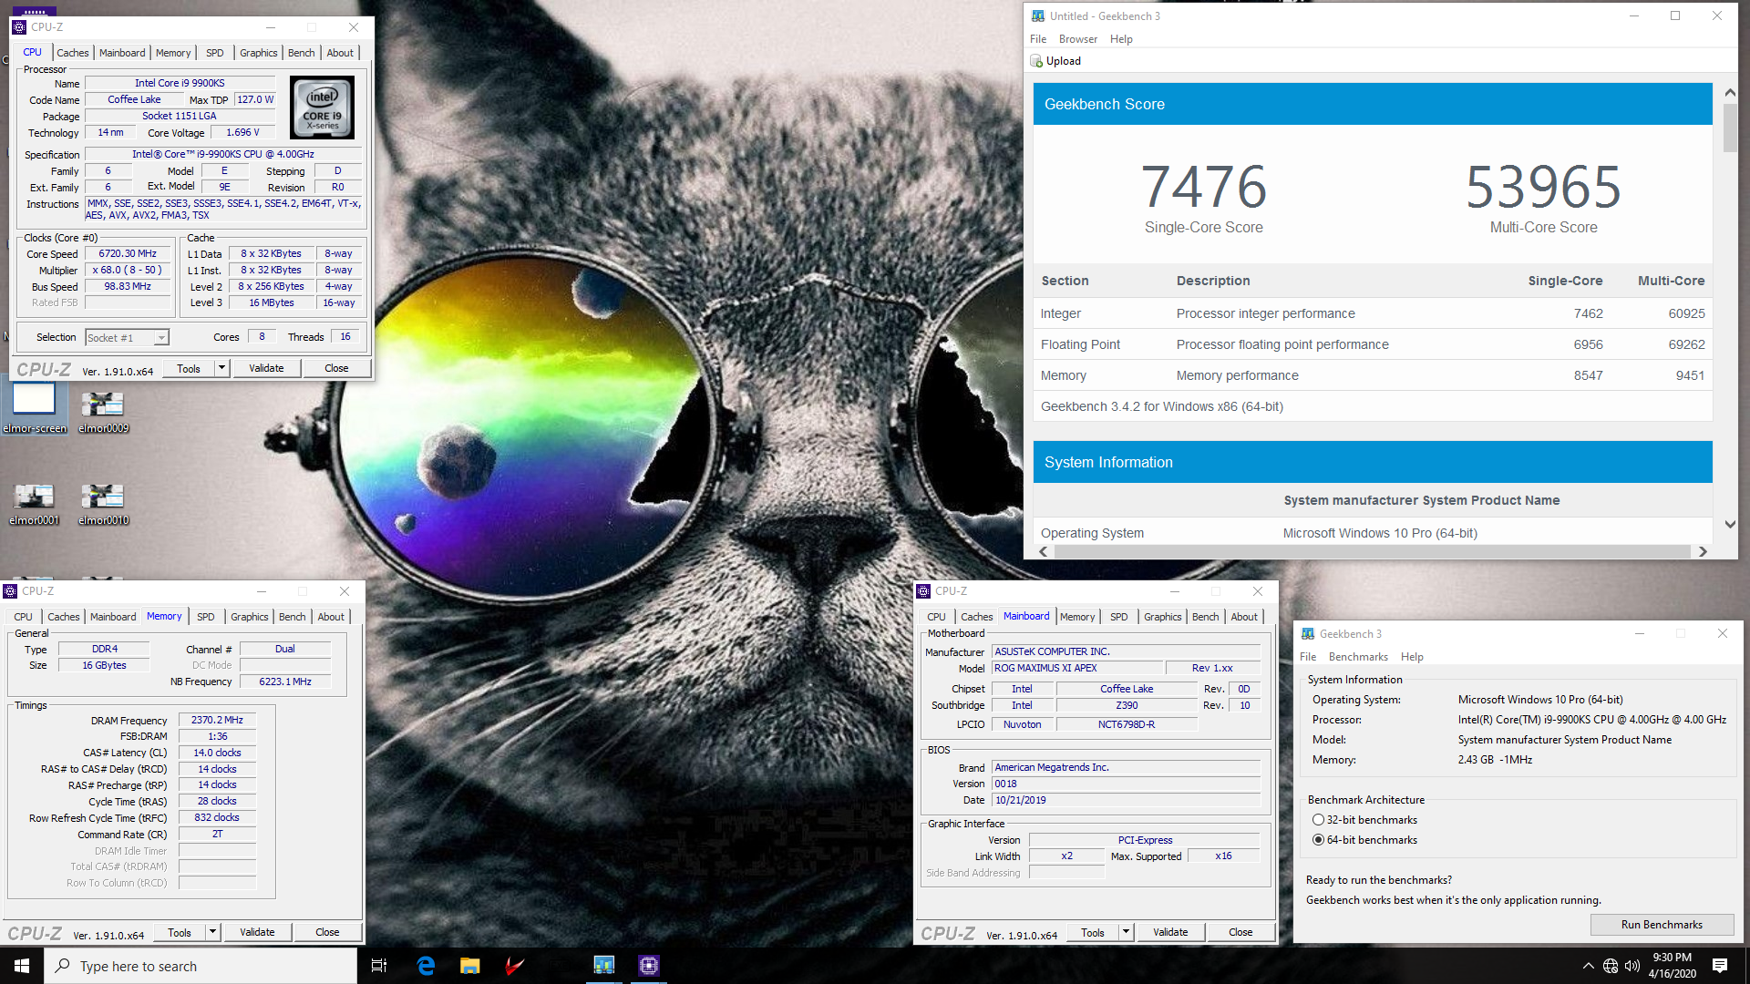Click CPU-Z title icon in Mainboard window
1750x984 pixels.
(x=923, y=591)
